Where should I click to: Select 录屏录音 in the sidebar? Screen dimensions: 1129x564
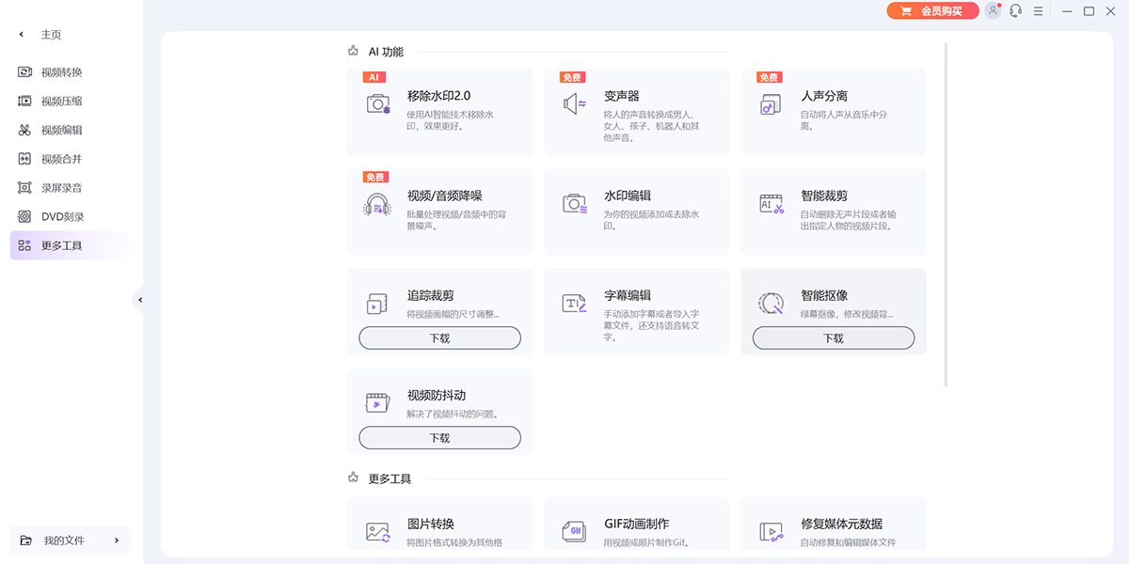(62, 188)
